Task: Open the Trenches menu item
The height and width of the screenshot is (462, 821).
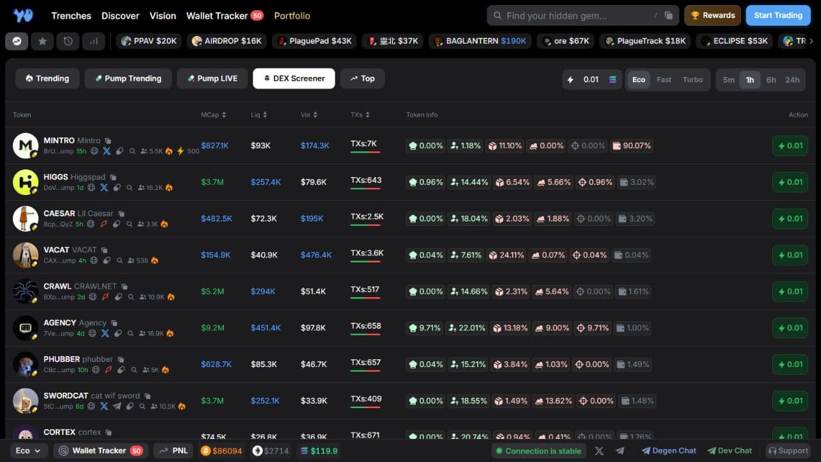Action: coord(71,15)
